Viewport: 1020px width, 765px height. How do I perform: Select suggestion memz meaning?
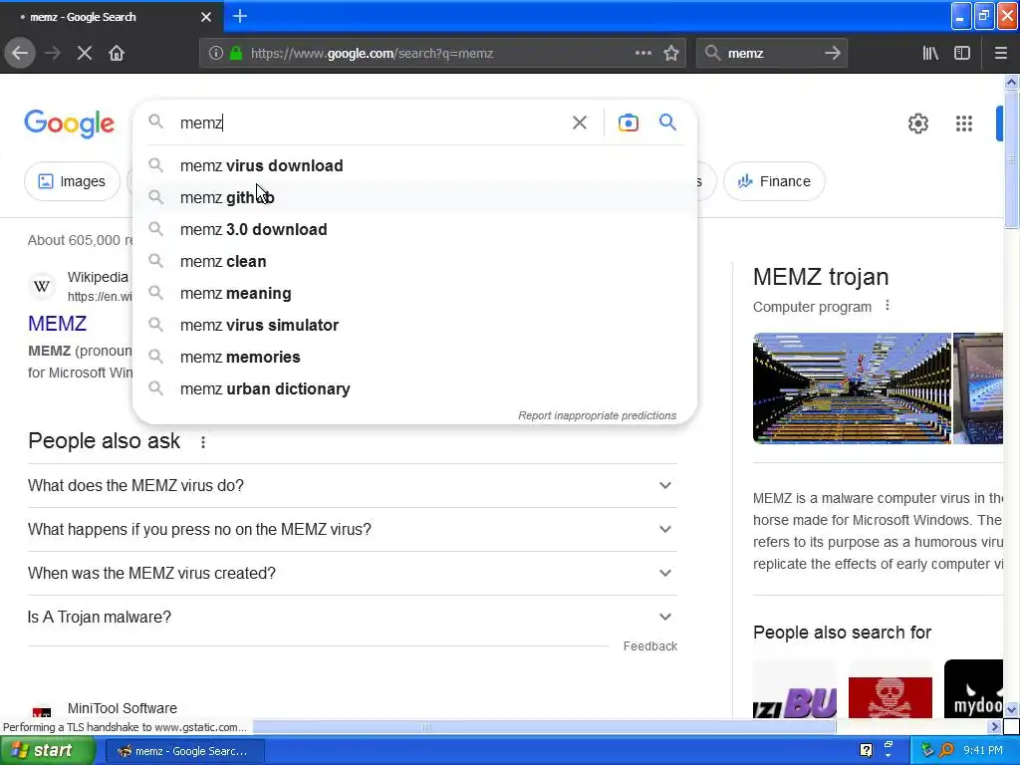point(414,294)
